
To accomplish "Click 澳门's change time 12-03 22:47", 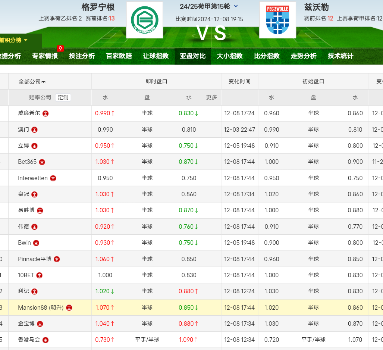I will coord(239,129).
